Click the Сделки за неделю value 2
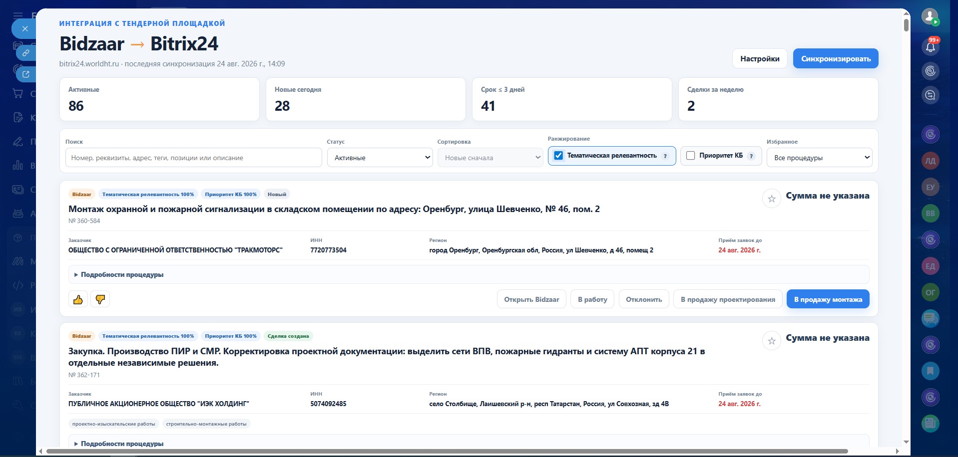 [691, 106]
